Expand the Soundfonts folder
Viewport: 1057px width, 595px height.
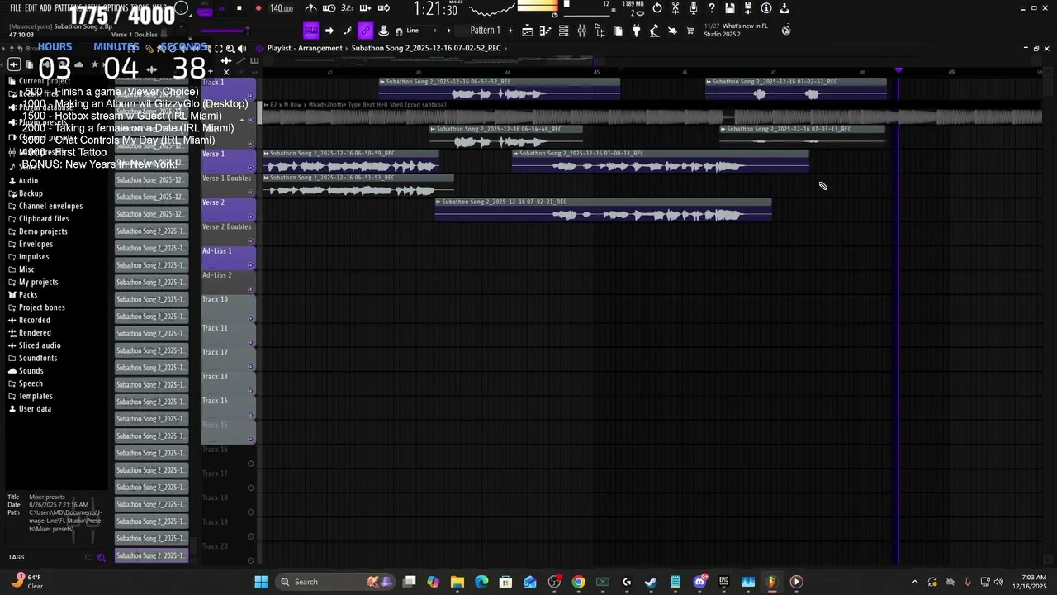coord(38,358)
